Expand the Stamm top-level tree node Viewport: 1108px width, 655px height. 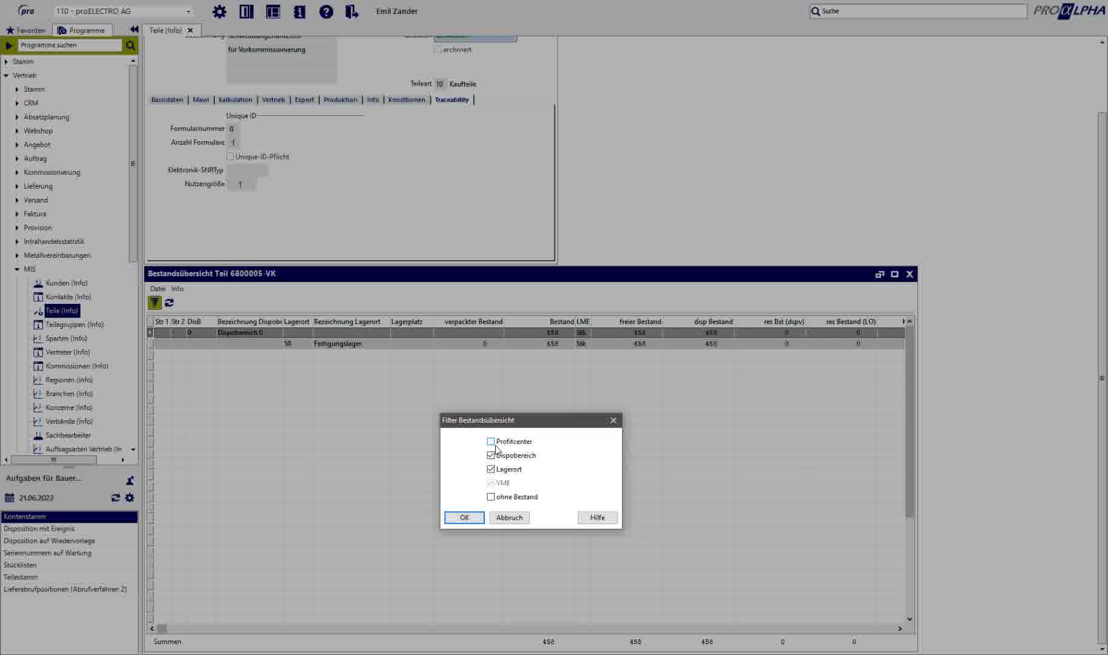pyautogui.click(x=6, y=62)
